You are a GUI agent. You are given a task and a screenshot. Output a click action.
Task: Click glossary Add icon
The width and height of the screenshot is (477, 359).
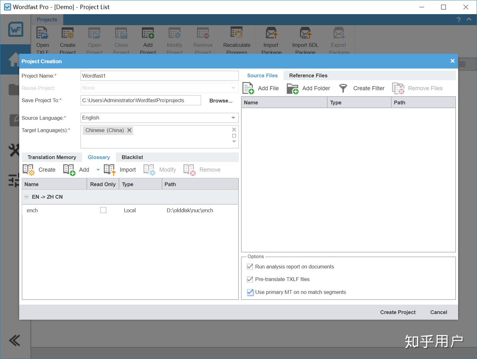pyautogui.click(x=69, y=170)
